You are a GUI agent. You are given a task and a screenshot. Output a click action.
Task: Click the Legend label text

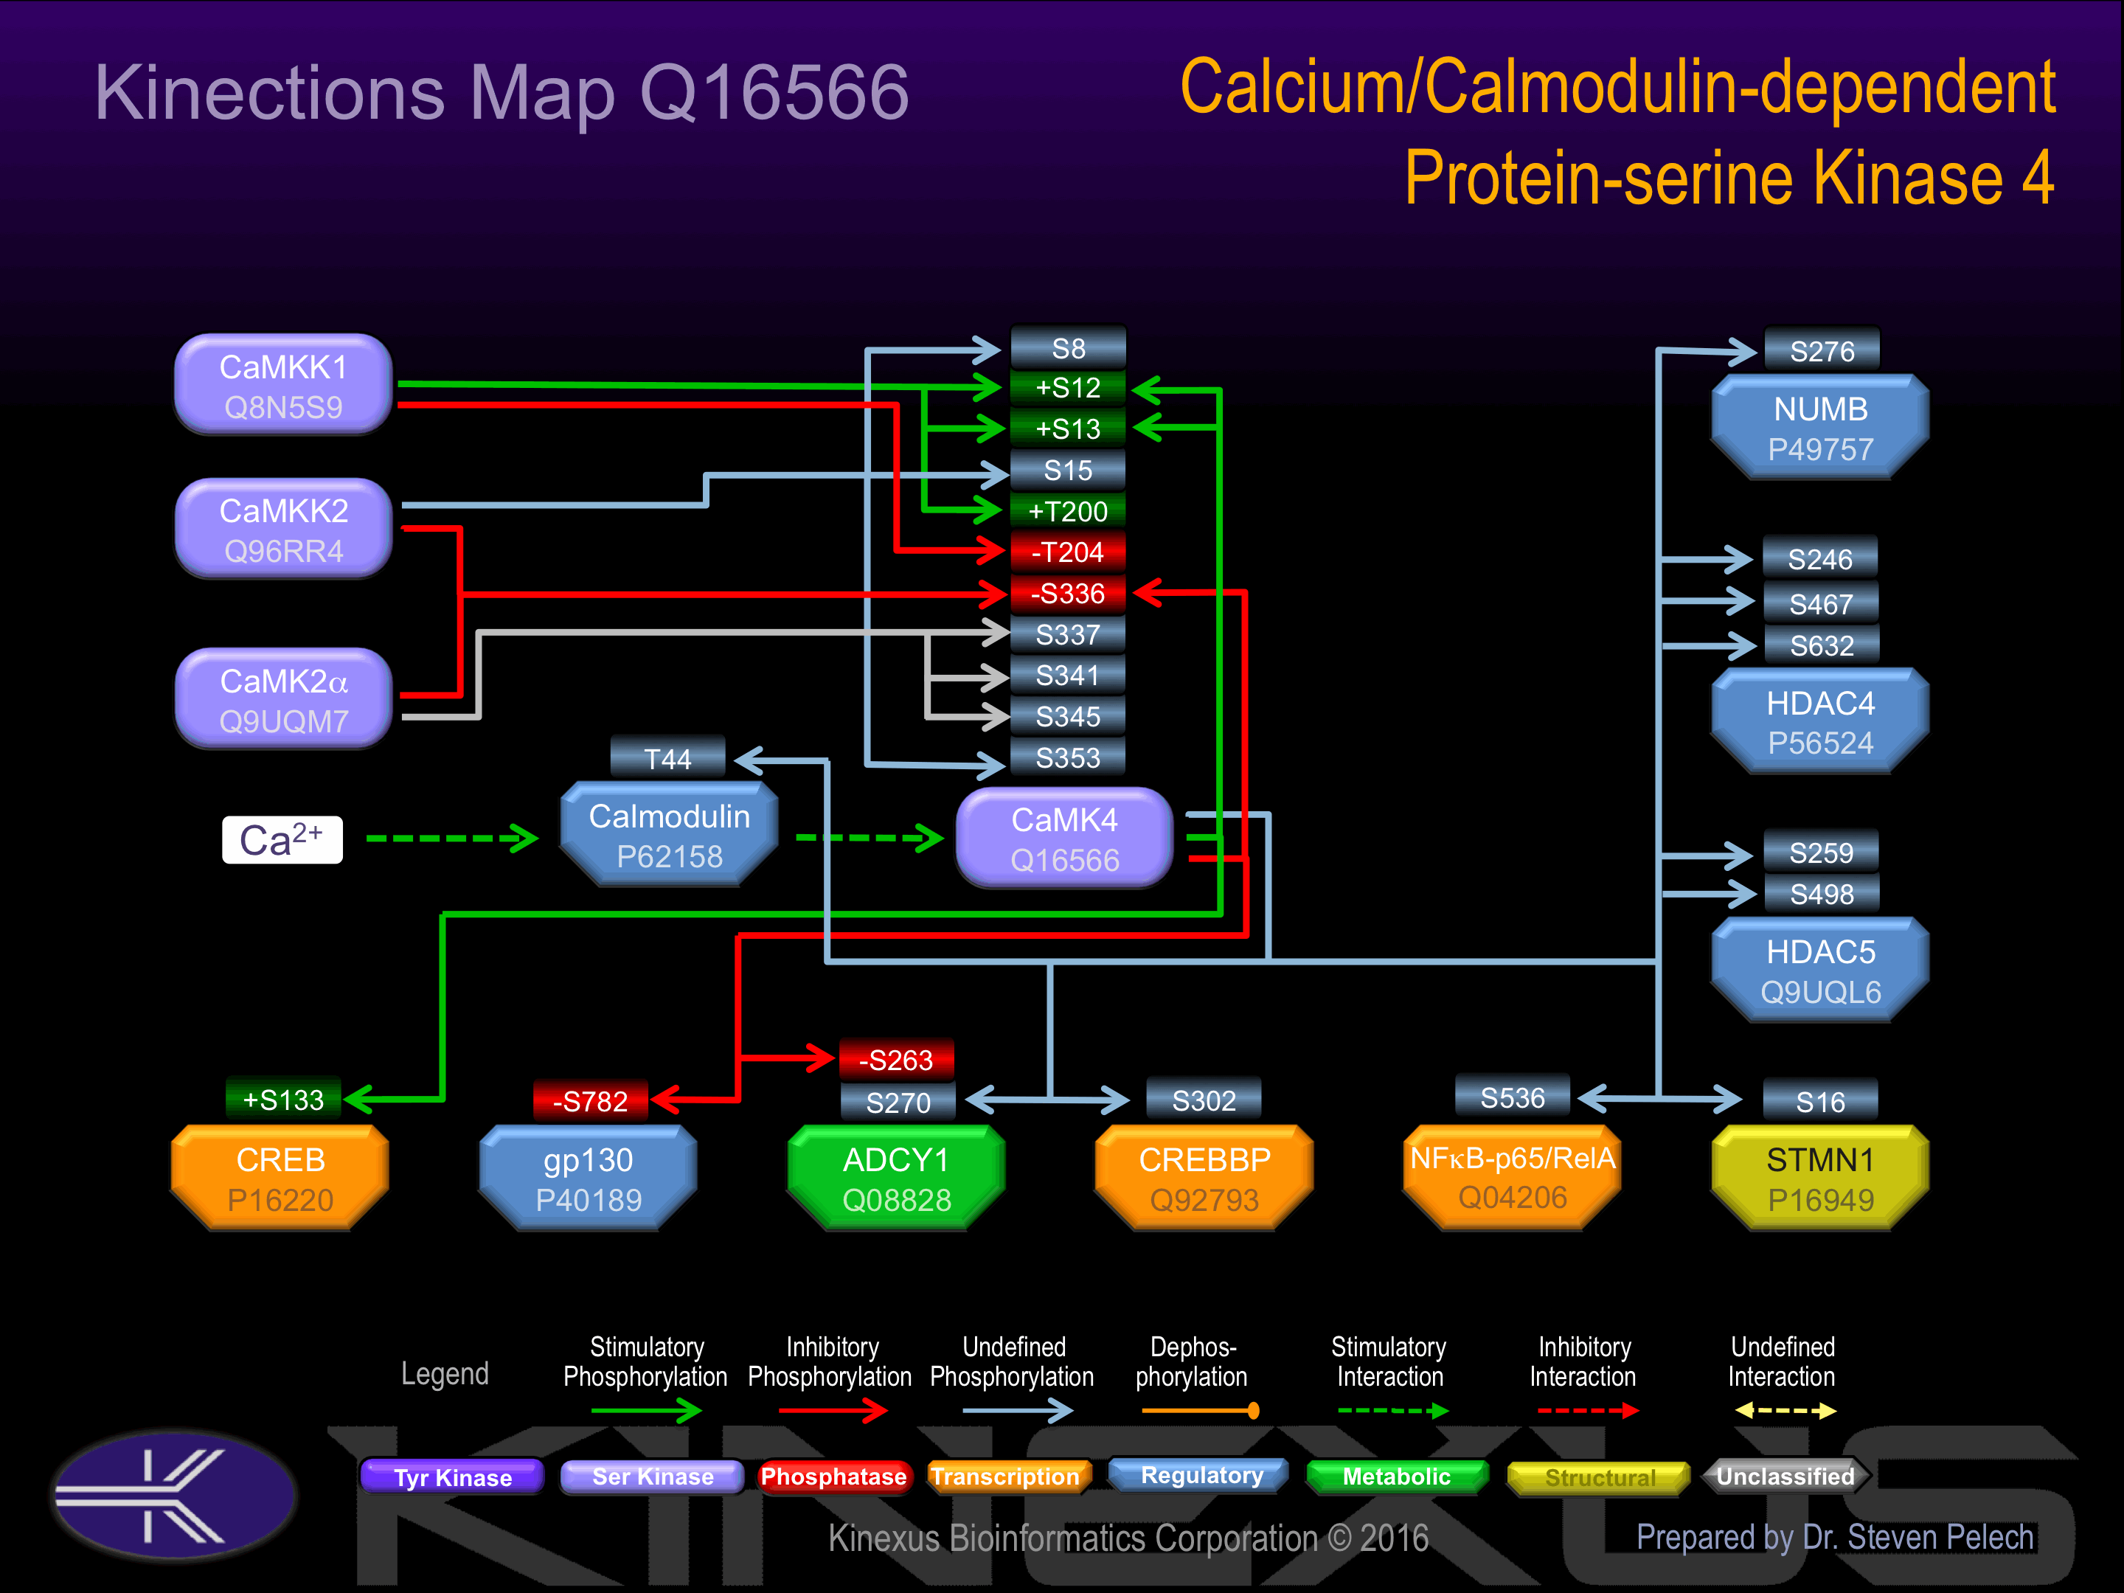445,1374
